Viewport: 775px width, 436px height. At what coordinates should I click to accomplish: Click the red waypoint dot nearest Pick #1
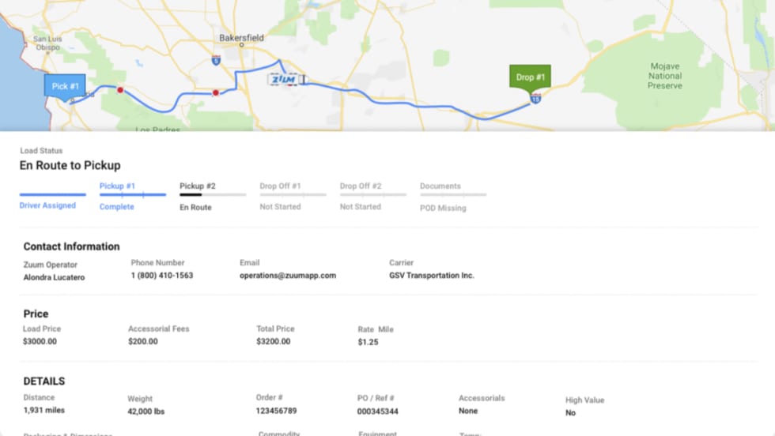click(120, 90)
